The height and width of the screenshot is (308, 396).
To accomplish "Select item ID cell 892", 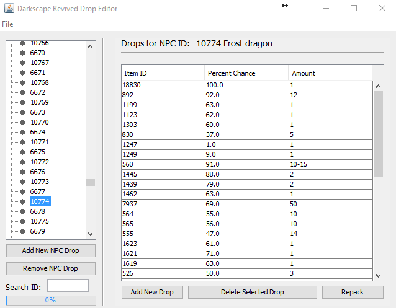I will (163, 95).
